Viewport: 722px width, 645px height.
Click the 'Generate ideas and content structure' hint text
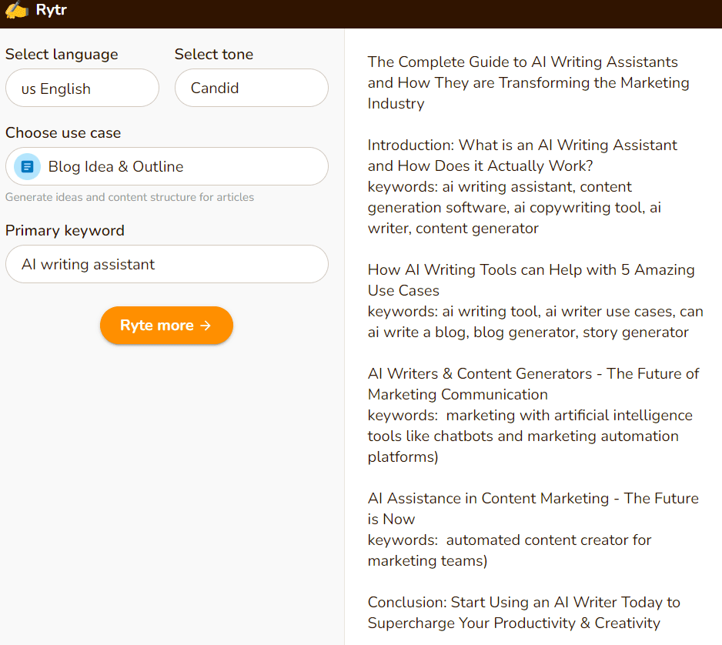[x=129, y=197]
